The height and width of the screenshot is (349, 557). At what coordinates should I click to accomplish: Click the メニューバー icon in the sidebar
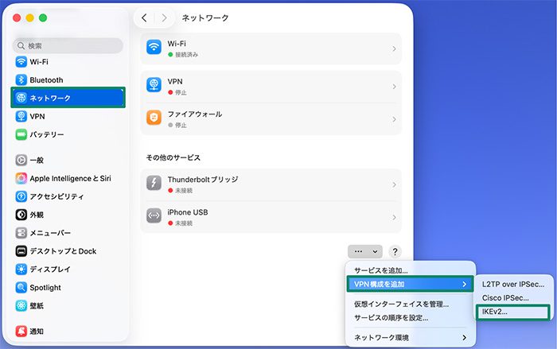click(x=21, y=233)
